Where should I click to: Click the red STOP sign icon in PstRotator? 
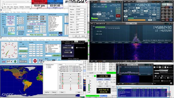click(x=35, y=61)
